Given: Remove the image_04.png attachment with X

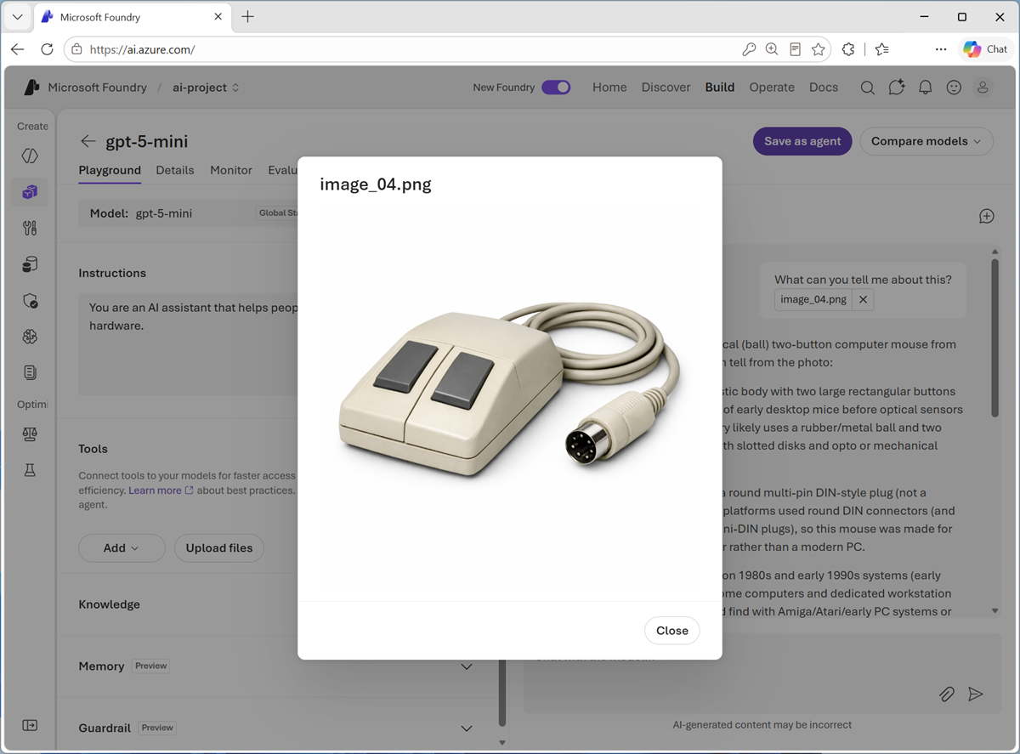Looking at the screenshot, I should coord(863,299).
